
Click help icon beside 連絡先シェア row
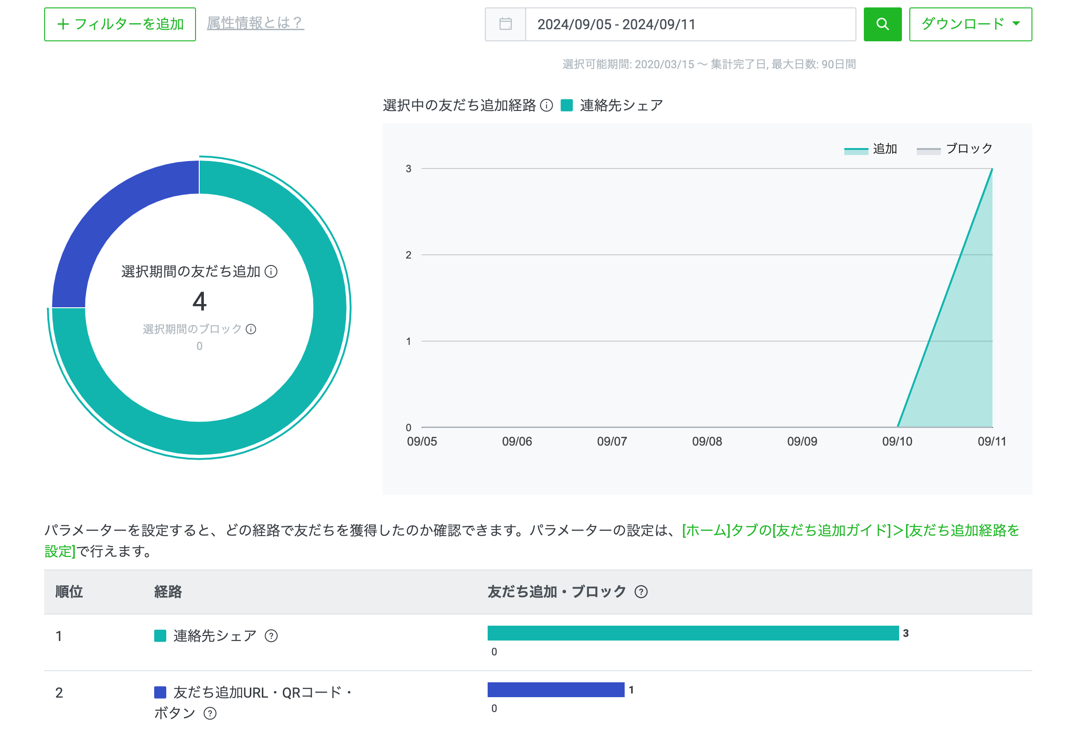pos(271,636)
